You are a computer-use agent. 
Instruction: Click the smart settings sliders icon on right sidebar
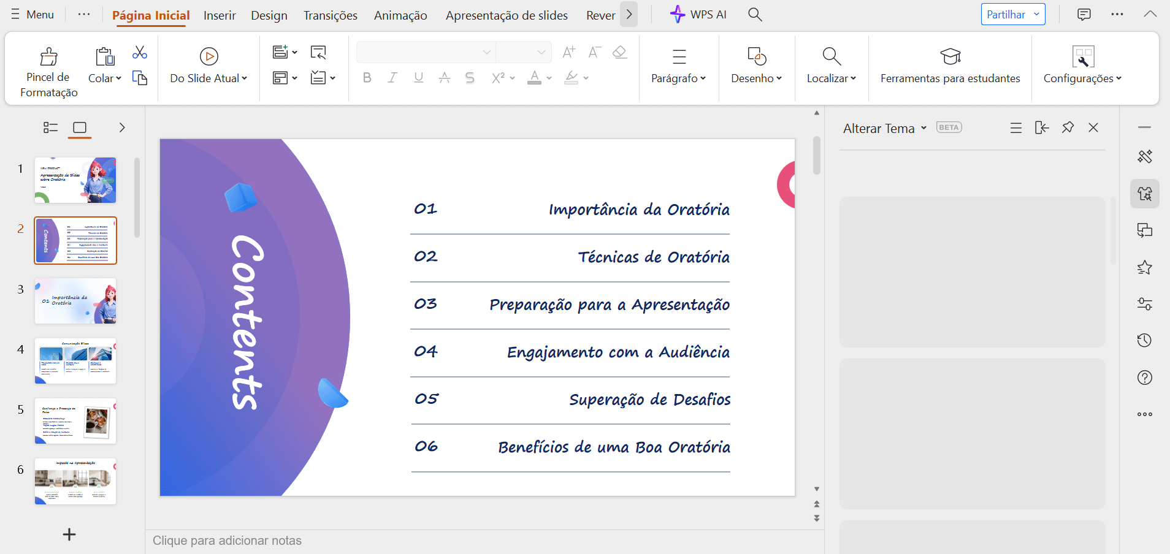pyautogui.click(x=1144, y=304)
